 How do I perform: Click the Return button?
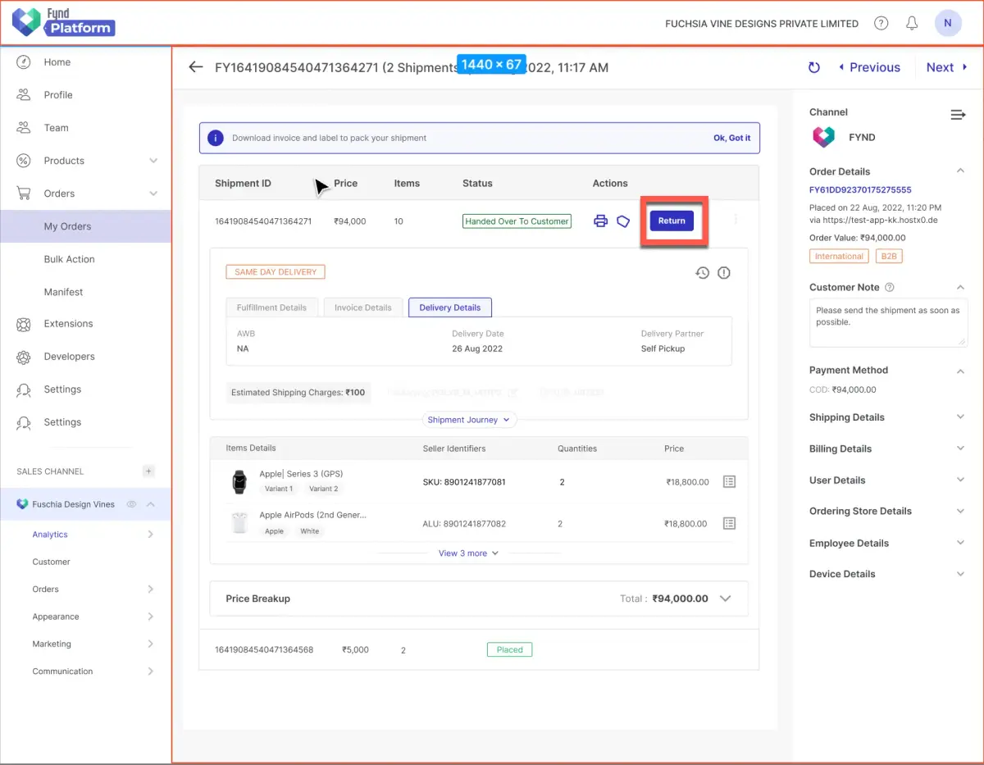coord(672,221)
